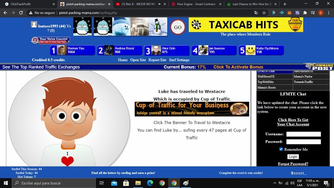Open the MetaMask fox extension
The height and width of the screenshot is (188, 334).
click(x=289, y=13)
